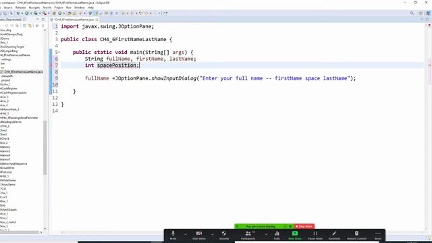Click the Package Explorer vertical scrollbar
The width and height of the screenshot is (432, 243).
pyautogui.click(x=45, y=147)
